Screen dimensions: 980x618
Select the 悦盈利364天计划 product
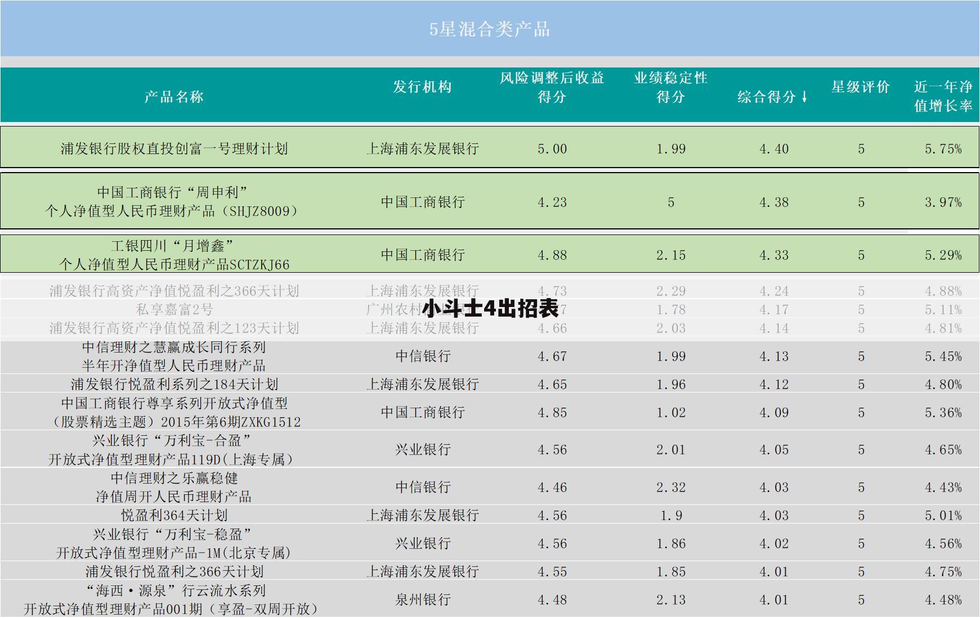coord(174,515)
